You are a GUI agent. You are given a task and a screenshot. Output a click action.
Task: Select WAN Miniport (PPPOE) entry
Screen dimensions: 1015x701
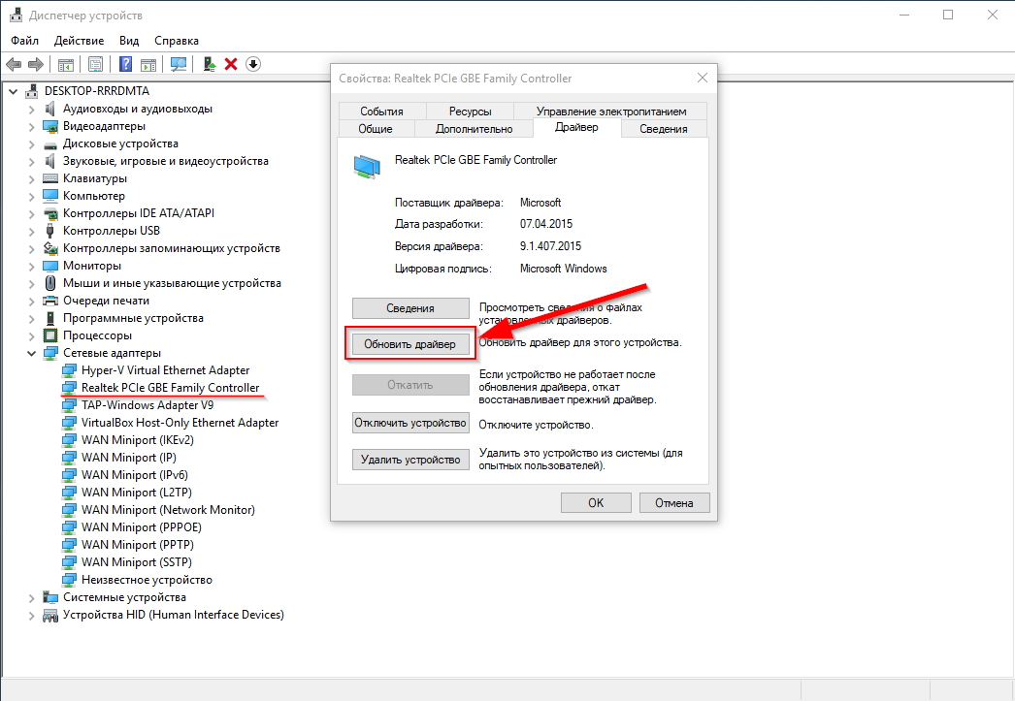141,527
